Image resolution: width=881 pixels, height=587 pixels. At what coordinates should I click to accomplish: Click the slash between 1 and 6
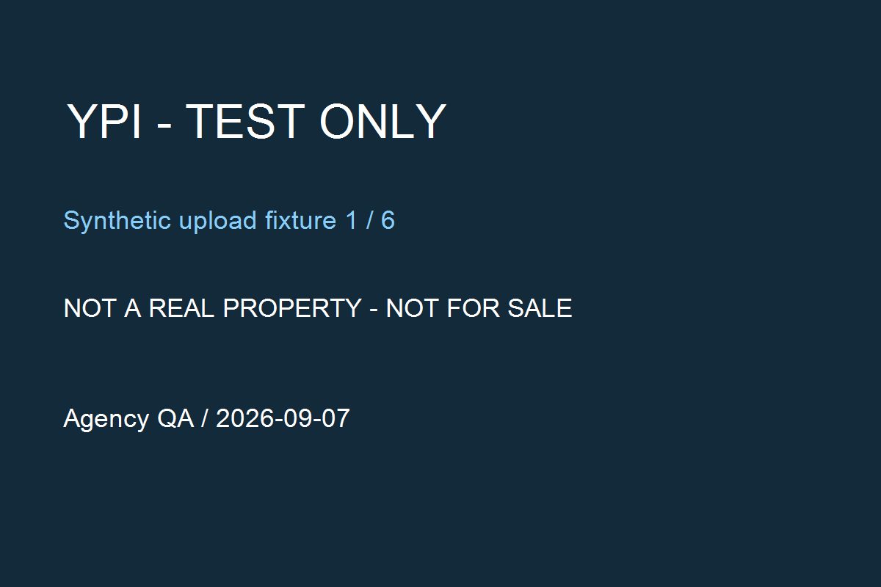click(x=369, y=220)
